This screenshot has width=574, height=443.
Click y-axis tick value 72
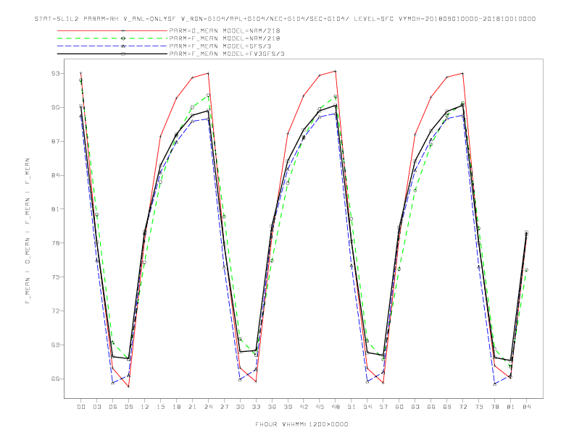[x=56, y=311]
